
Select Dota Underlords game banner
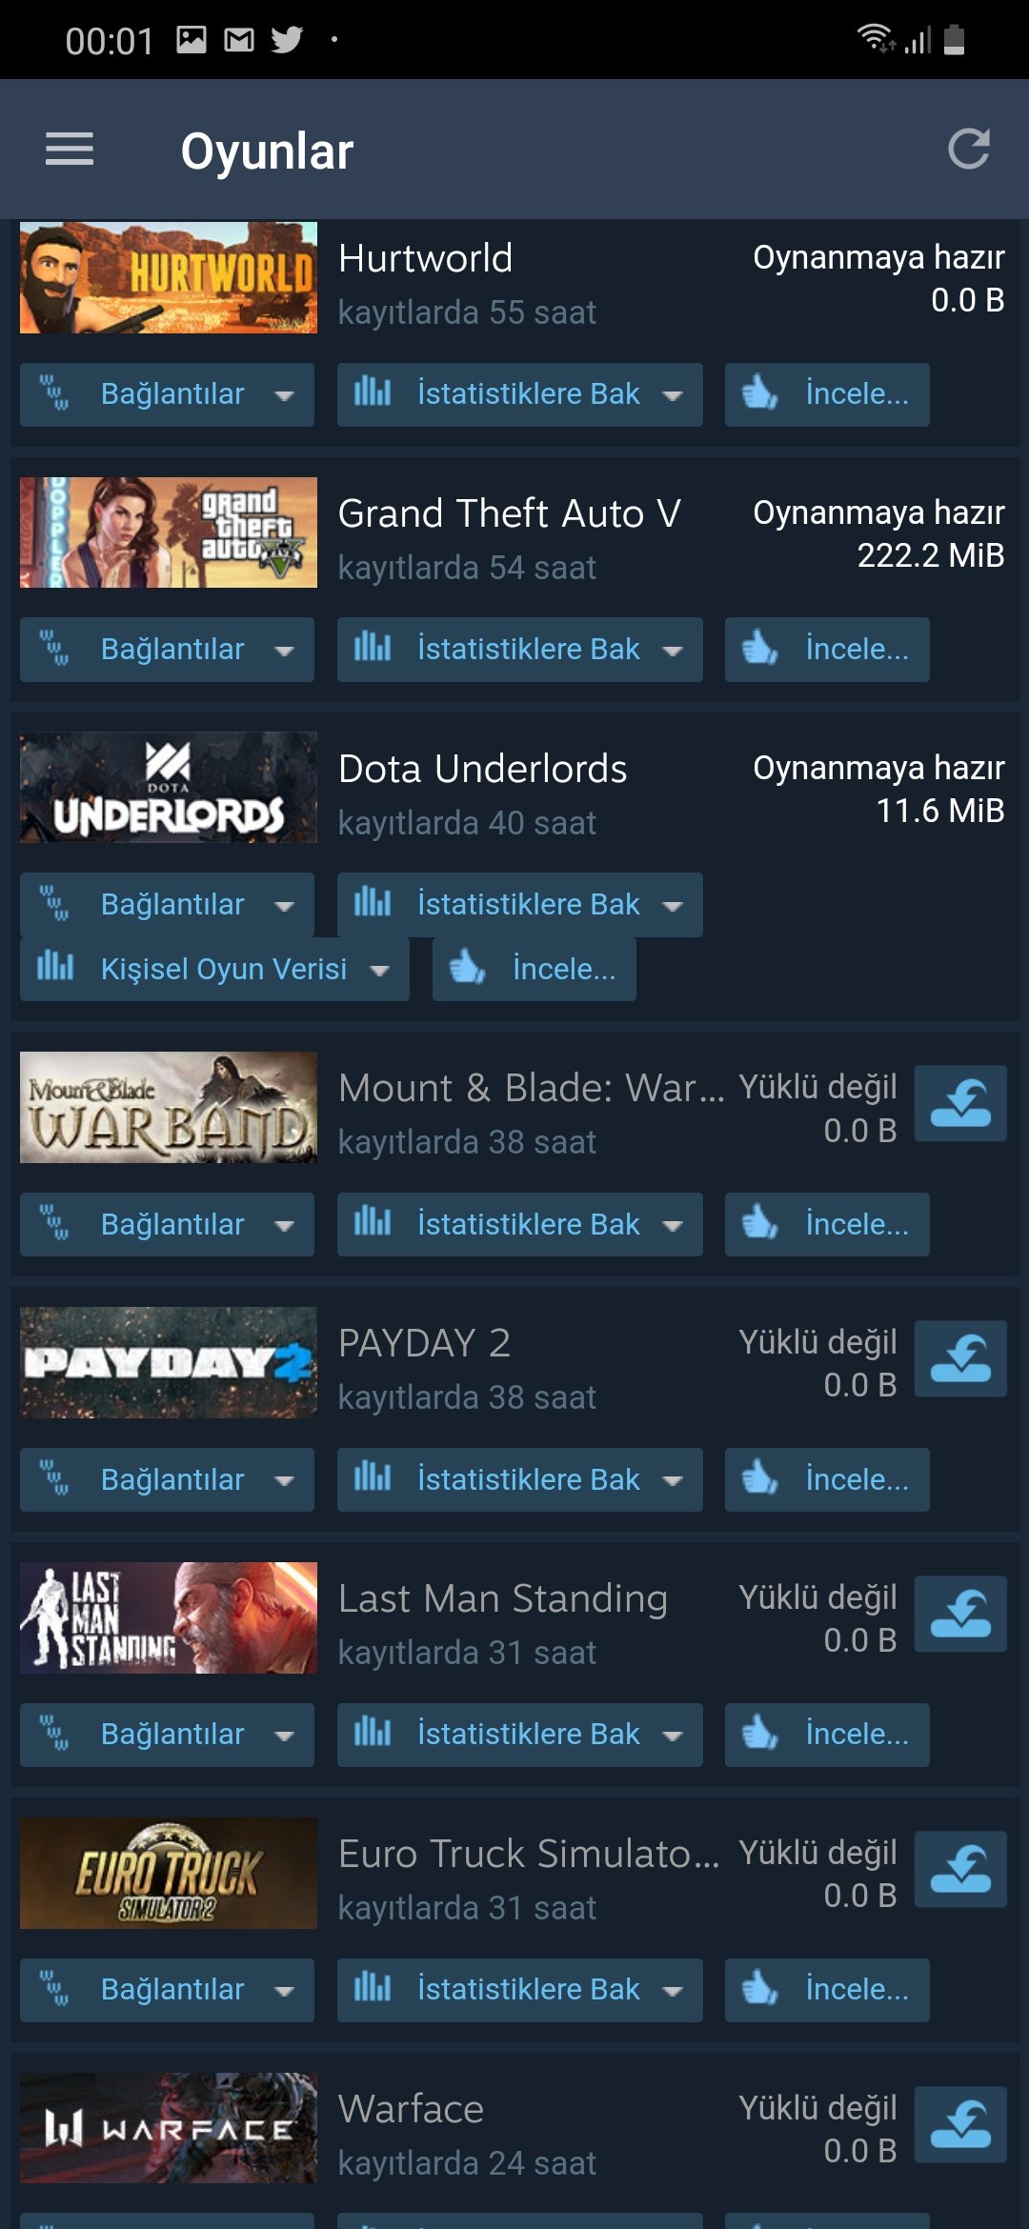(169, 788)
